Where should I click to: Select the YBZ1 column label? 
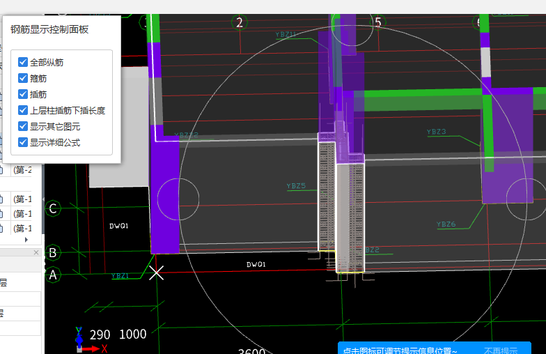pos(120,276)
